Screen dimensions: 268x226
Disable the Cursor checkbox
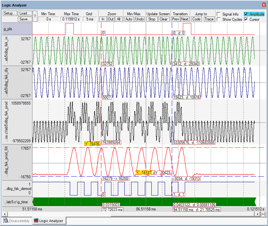point(246,19)
